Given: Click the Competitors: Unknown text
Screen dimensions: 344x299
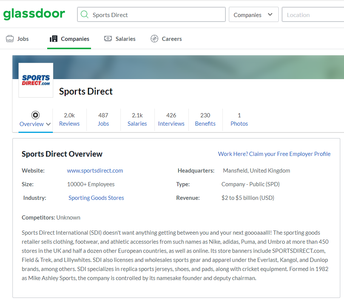Looking at the screenshot, I should [x=51, y=217].
